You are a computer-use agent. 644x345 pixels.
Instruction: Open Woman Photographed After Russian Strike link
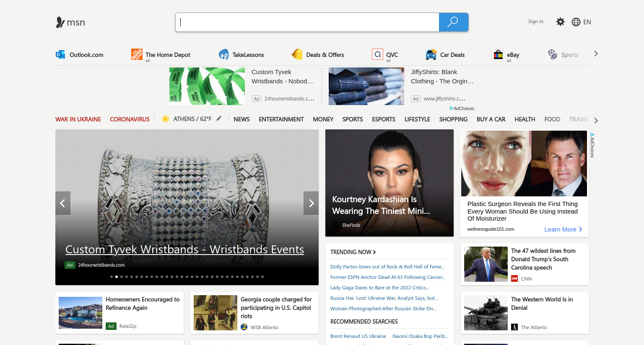tap(383, 309)
